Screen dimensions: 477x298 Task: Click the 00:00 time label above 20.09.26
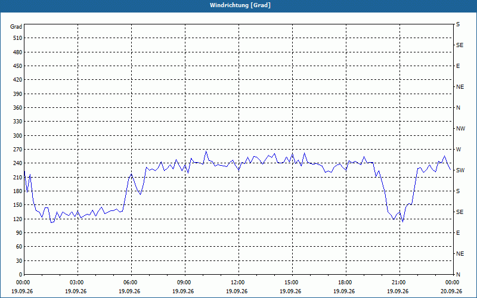pyautogui.click(x=453, y=282)
